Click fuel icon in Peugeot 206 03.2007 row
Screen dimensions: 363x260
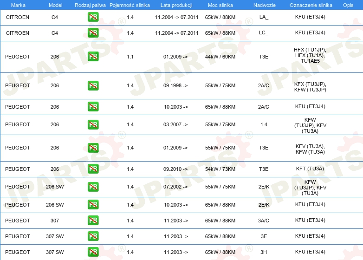[x=93, y=124]
